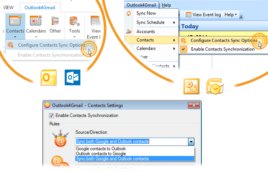Screen dimensions: 268x172
Task: Click the yellow Outlook 2010 icon
Action: (x=49, y=78)
